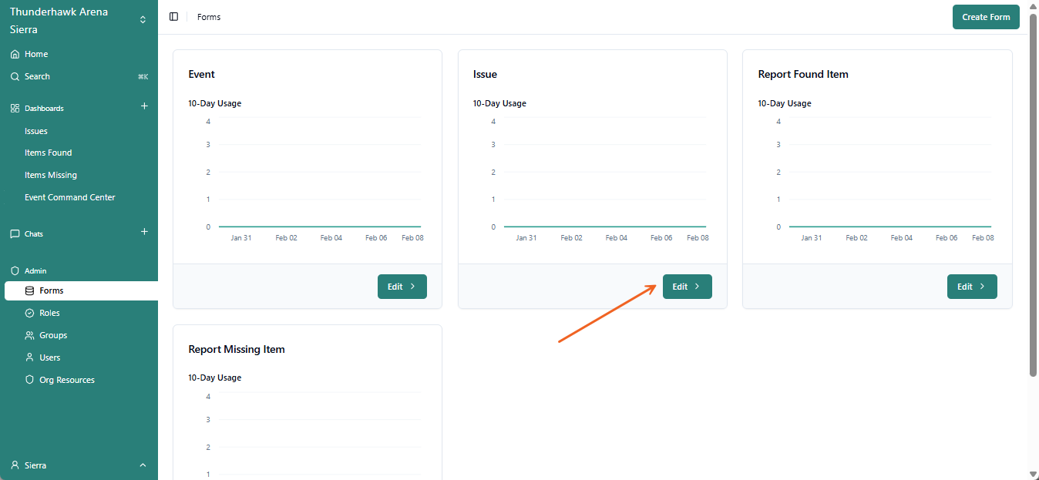Select Items Missing in sidebar
The image size is (1039, 480).
[51, 176]
